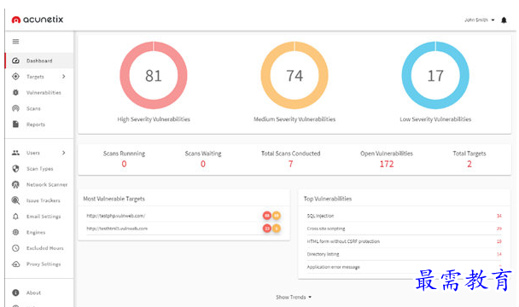The height and width of the screenshot is (307, 519).
Task: Click the Acunetix logo
Action: (37, 20)
